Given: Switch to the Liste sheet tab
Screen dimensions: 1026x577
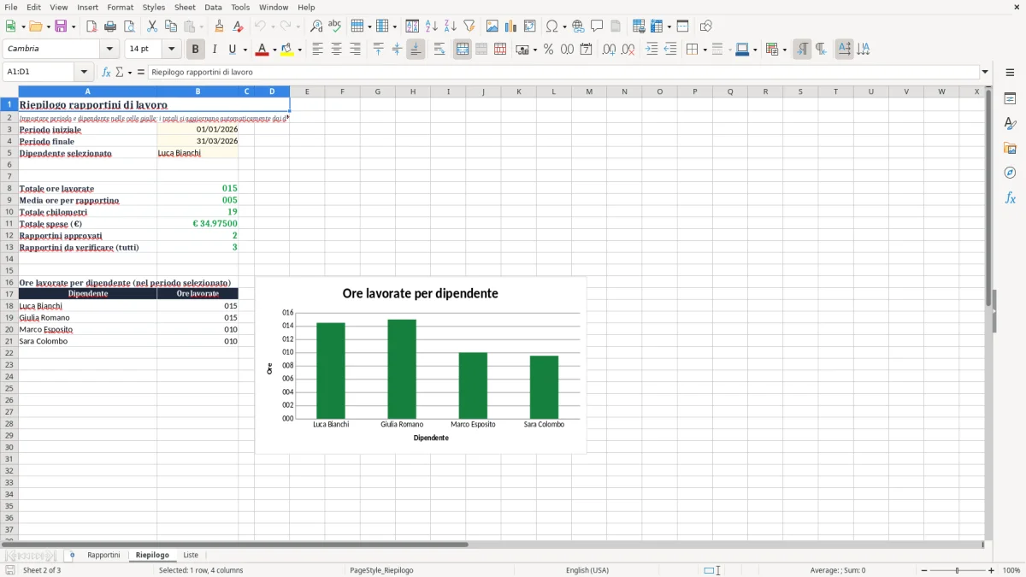Looking at the screenshot, I should point(191,556).
